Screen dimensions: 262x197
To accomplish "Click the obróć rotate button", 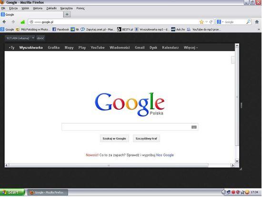I will (x=40, y=38).
